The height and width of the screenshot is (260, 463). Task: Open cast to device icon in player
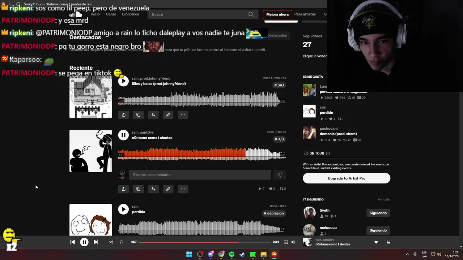286,242
